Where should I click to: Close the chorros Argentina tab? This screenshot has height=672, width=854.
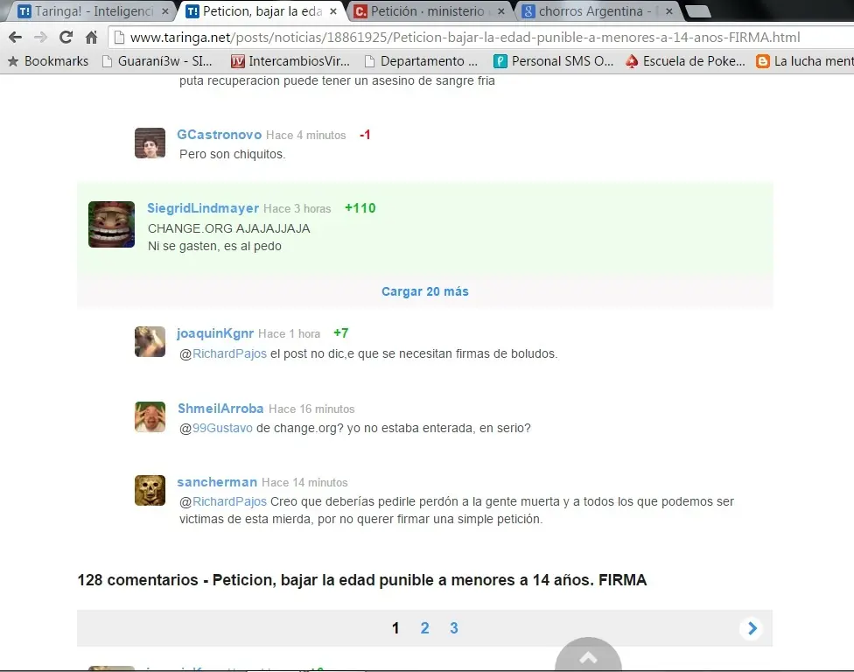[668, 11]
